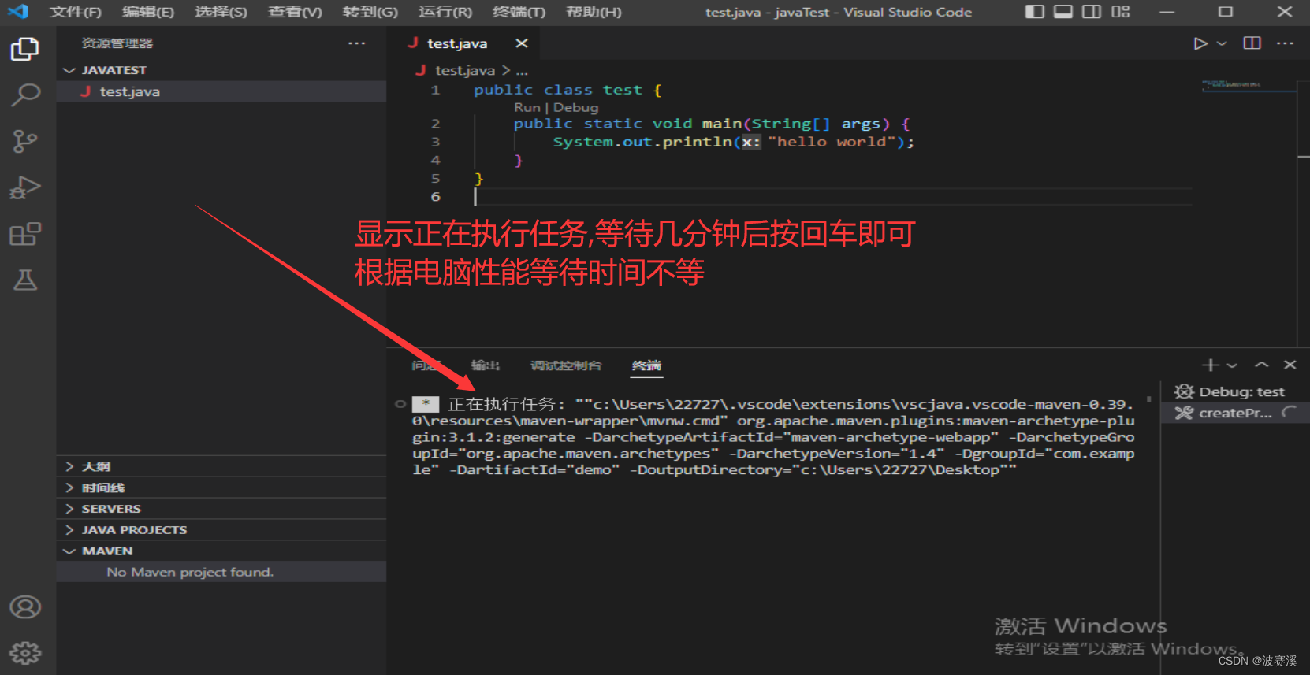Collapse the MAVEN section

(x=221, y=551)
